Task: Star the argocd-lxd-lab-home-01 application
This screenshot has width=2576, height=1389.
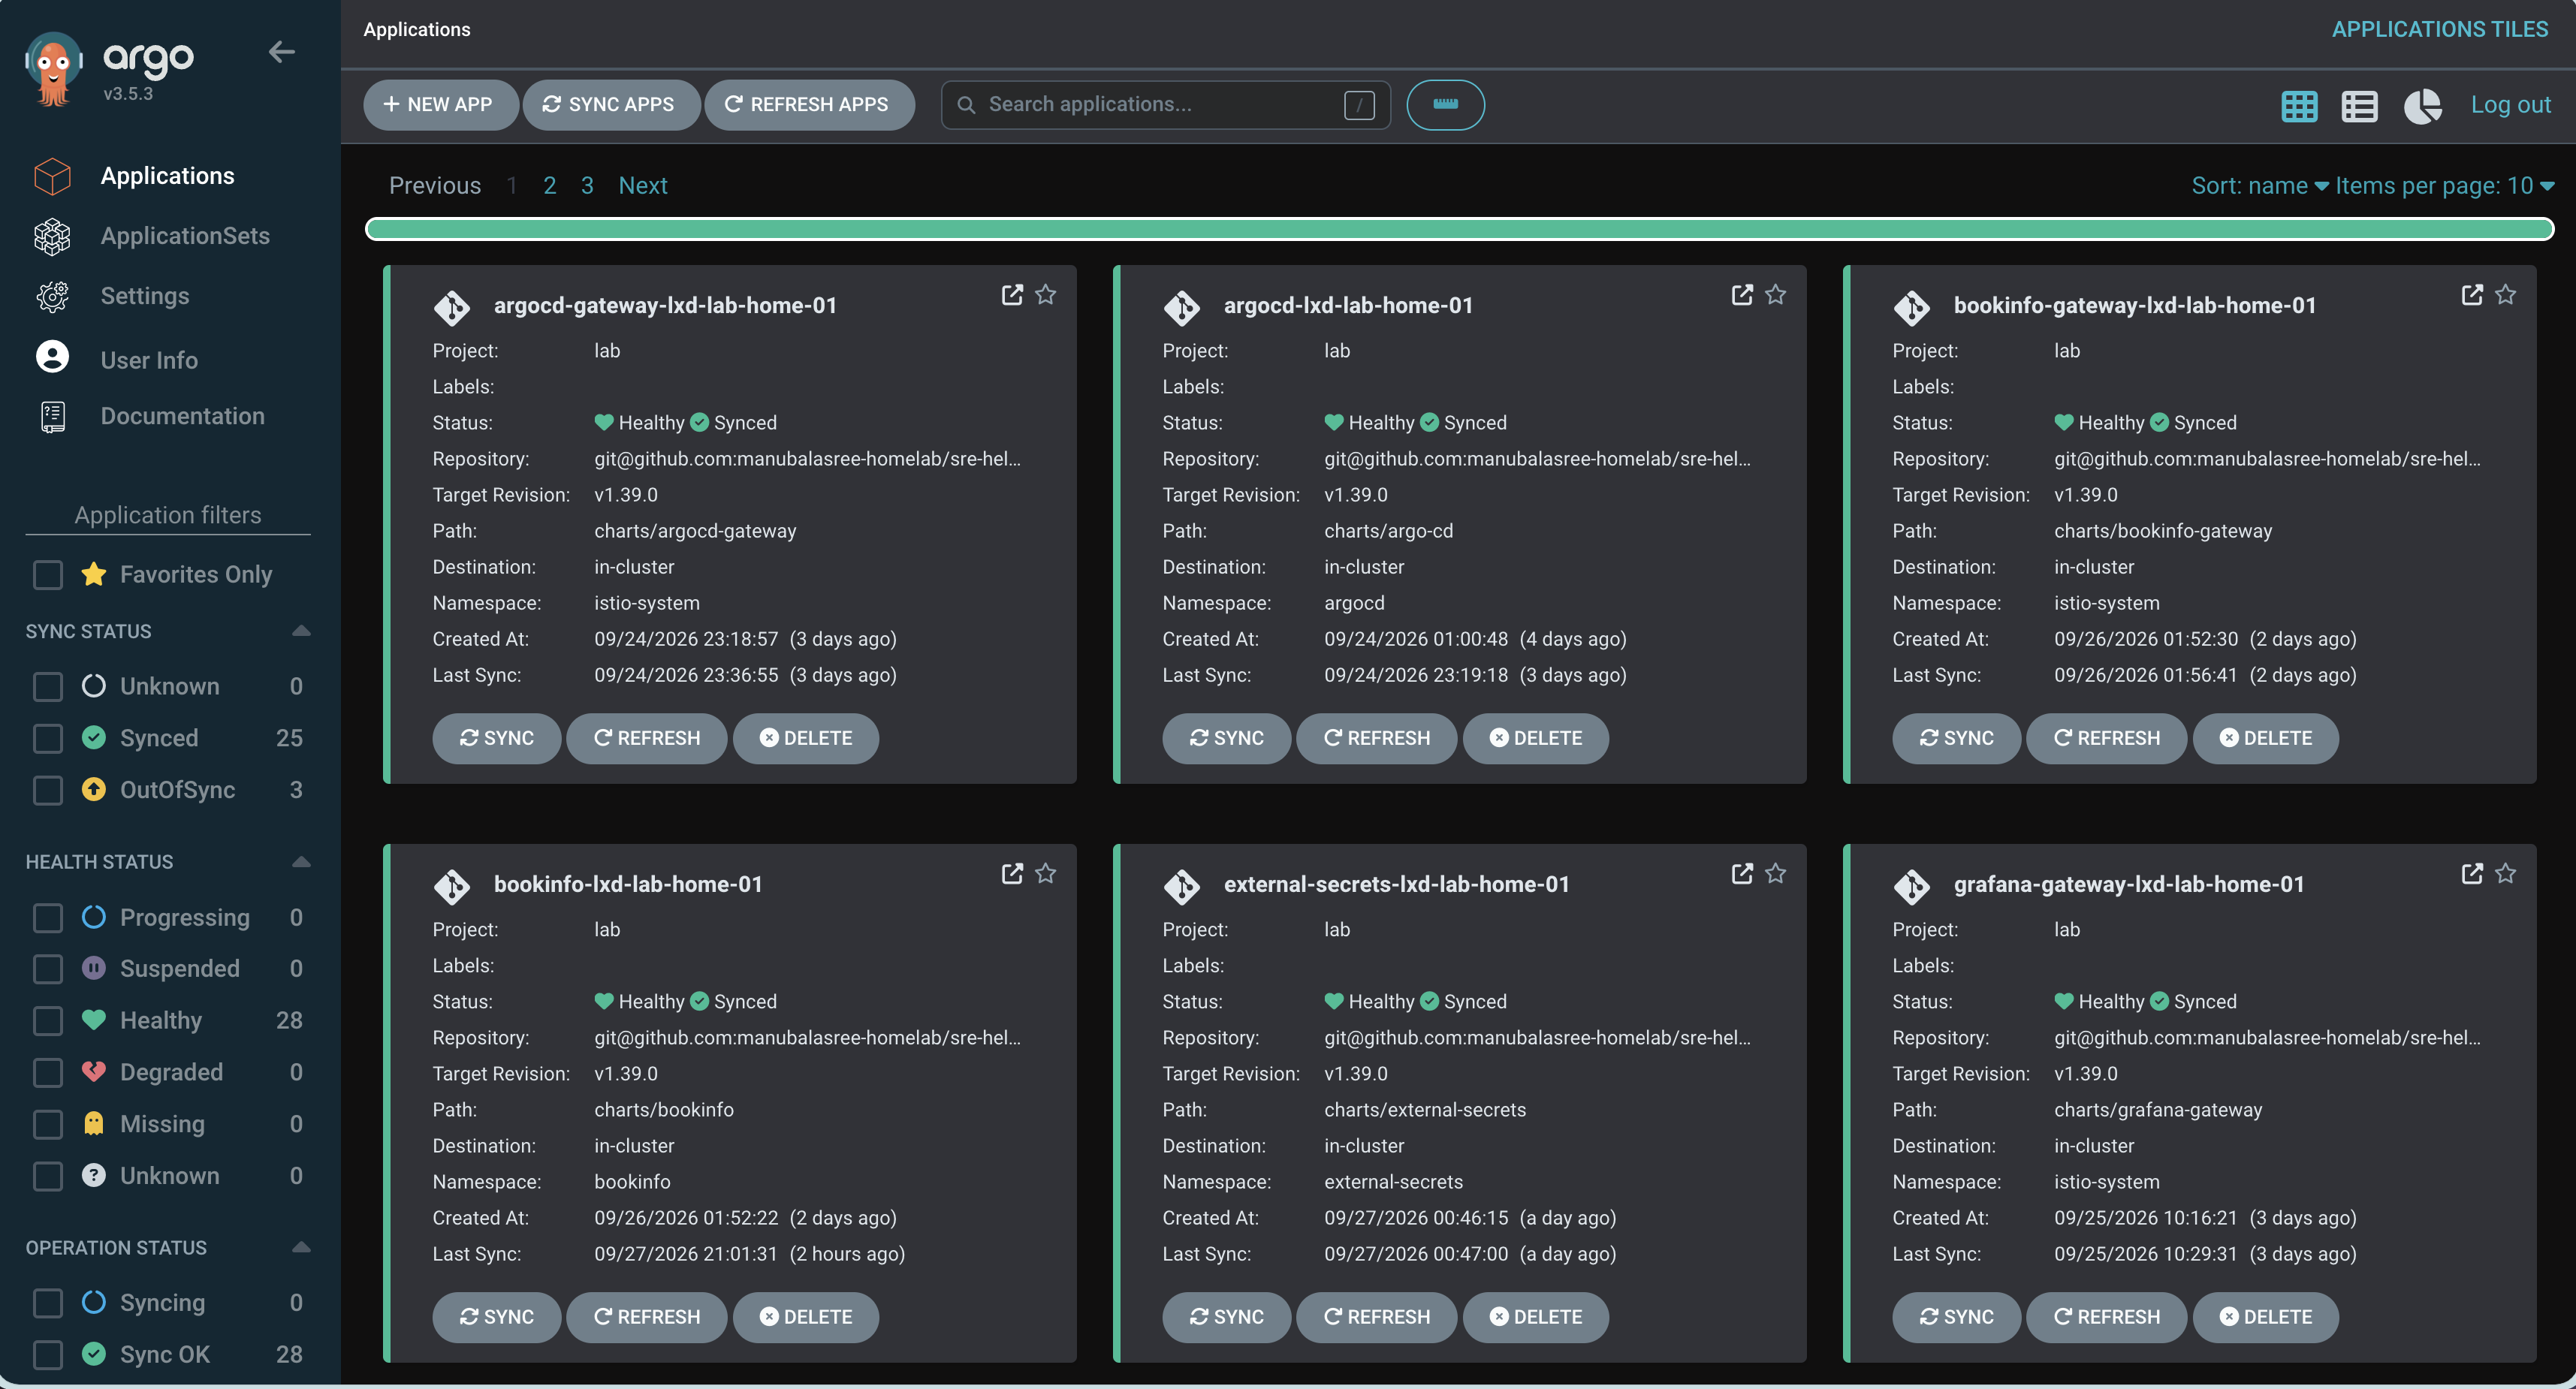Action: click(x=1775, y=295)
